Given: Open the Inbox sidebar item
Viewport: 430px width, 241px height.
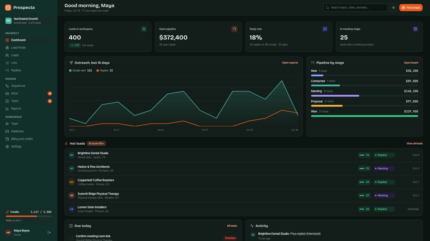Looking at the screenshot, I should (29, 93).
